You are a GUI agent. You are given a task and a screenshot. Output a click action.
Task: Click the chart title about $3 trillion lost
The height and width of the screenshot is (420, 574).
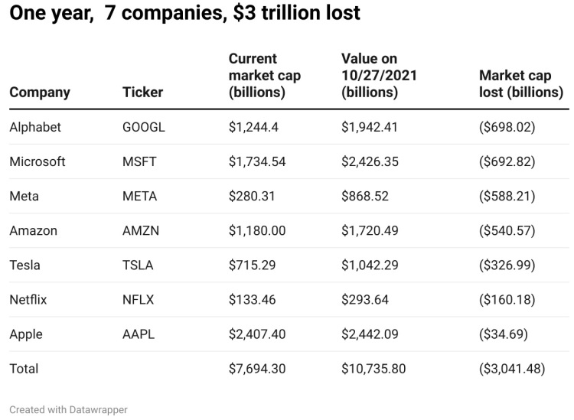click(184, 13)
